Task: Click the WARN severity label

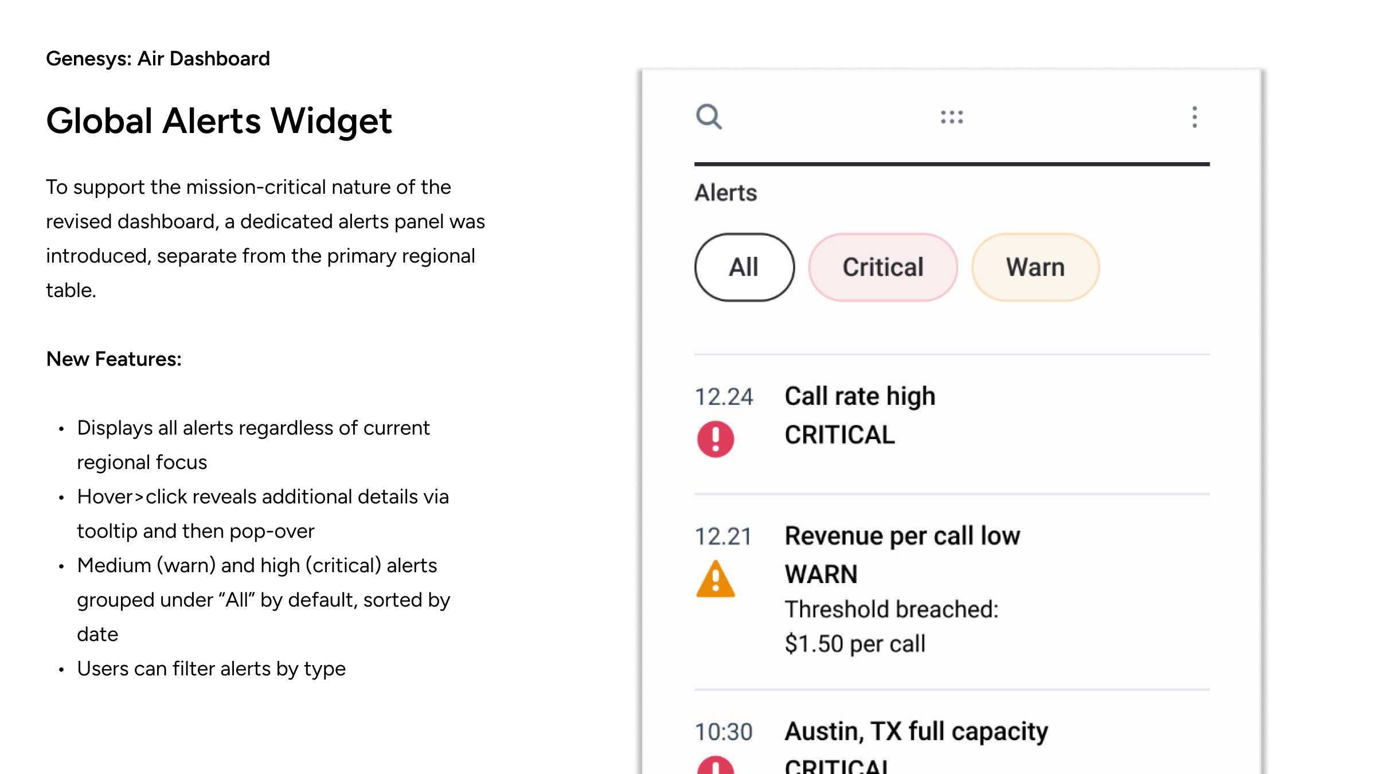Action: pos(821,574)
